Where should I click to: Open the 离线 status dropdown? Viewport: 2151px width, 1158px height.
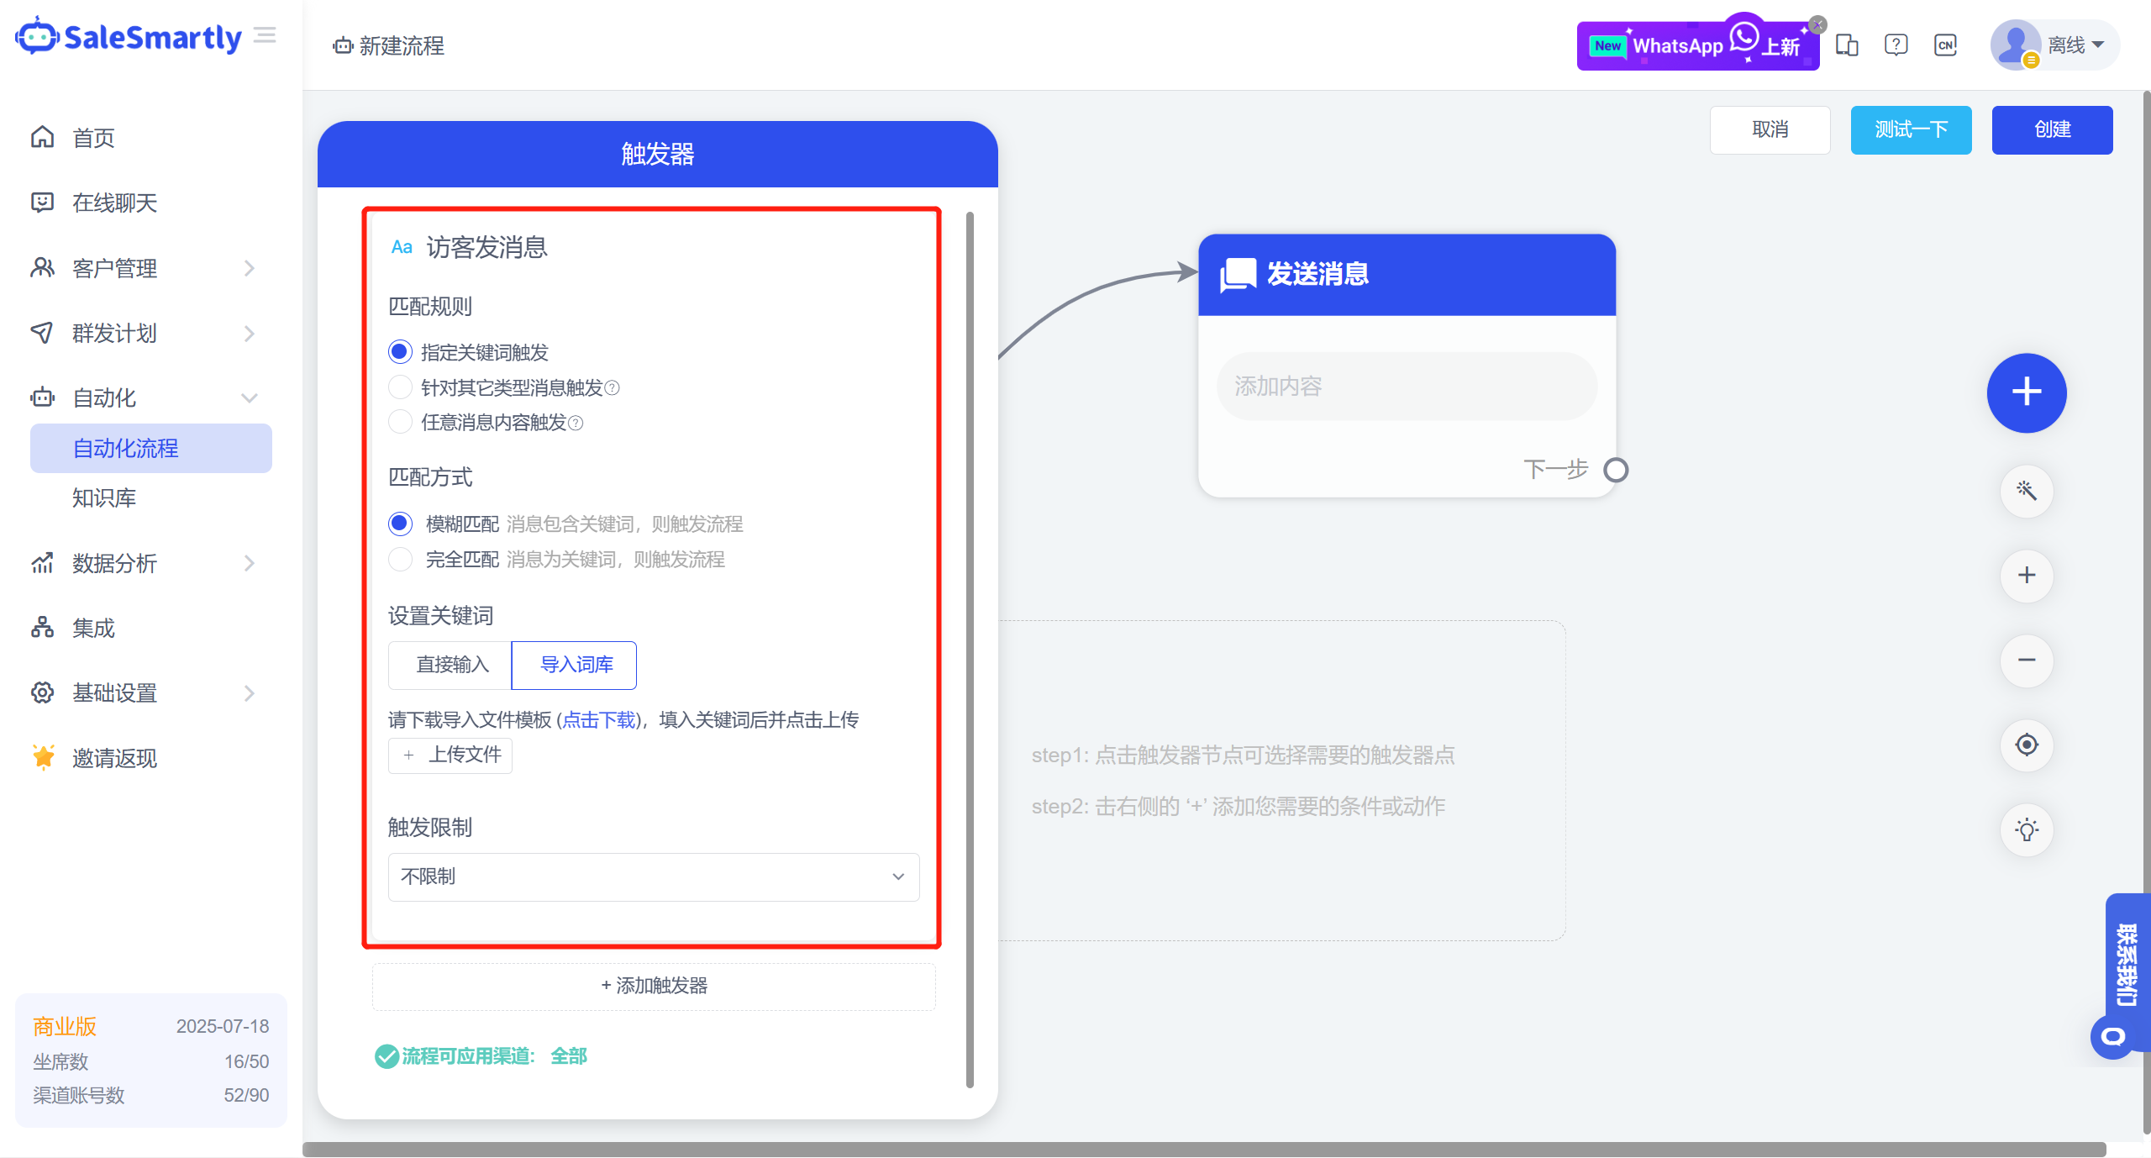(x=2075, y=45)
